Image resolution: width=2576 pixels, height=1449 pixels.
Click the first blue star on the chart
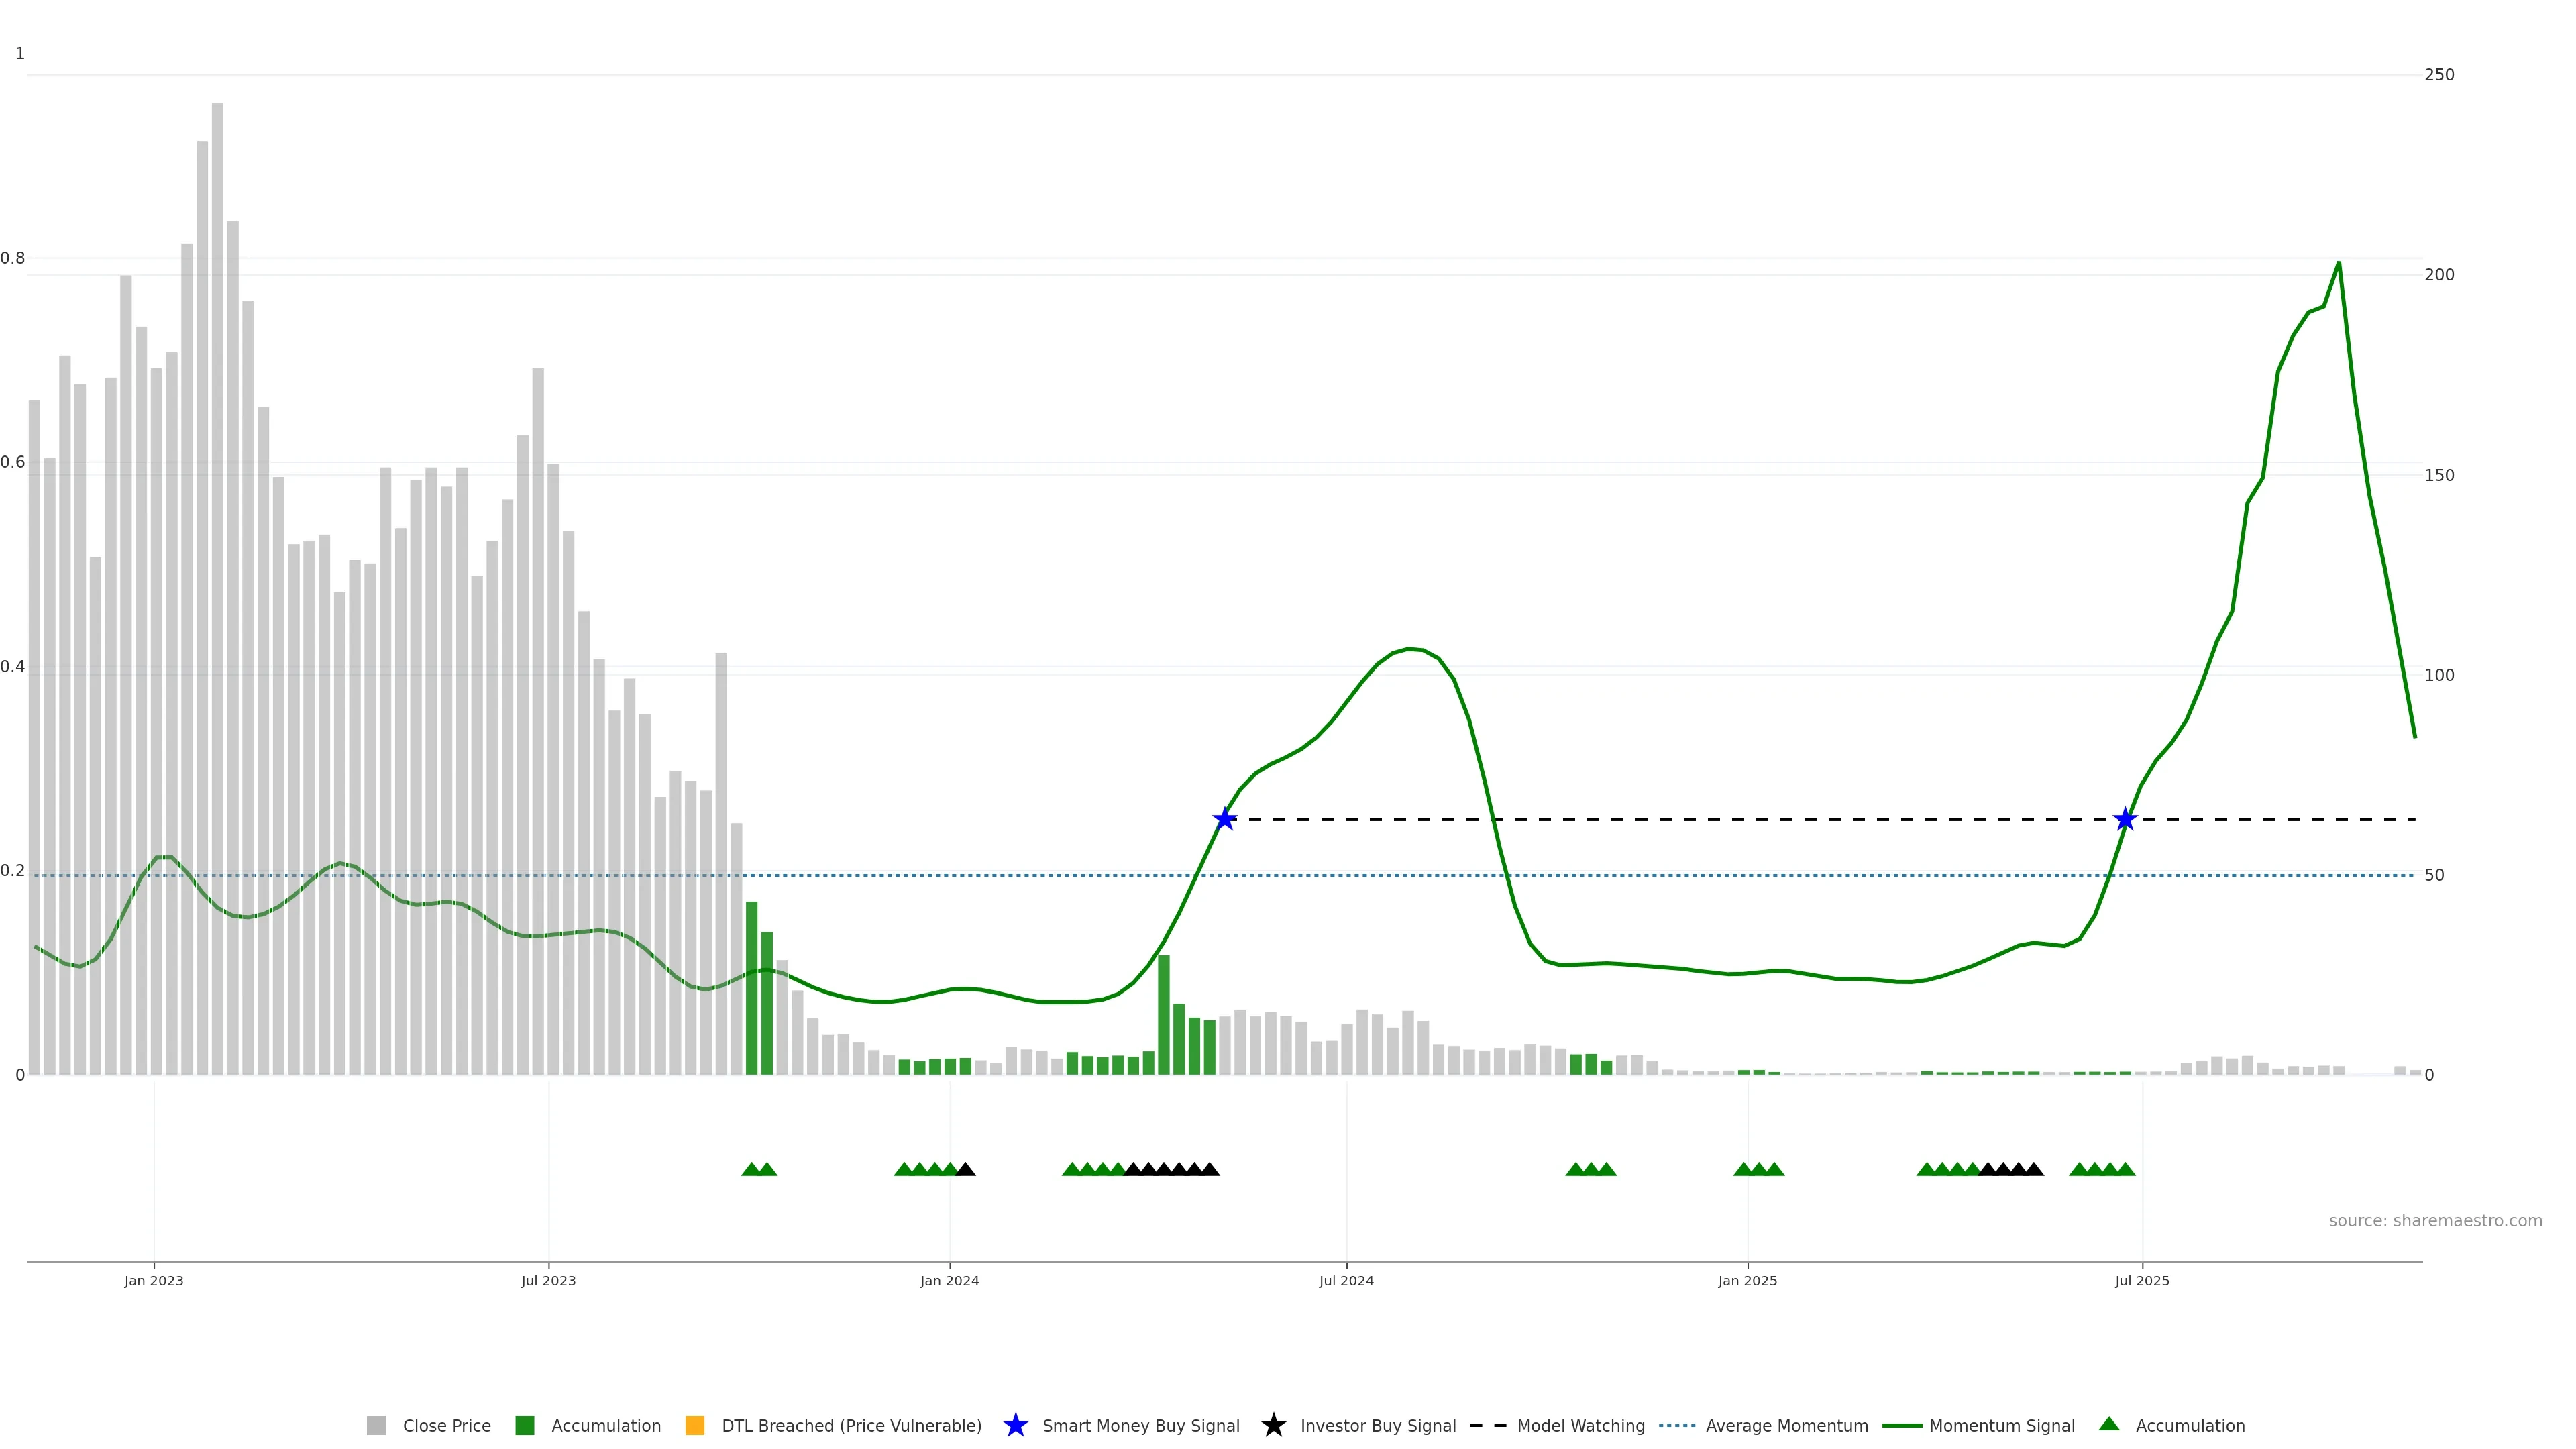1224,819
